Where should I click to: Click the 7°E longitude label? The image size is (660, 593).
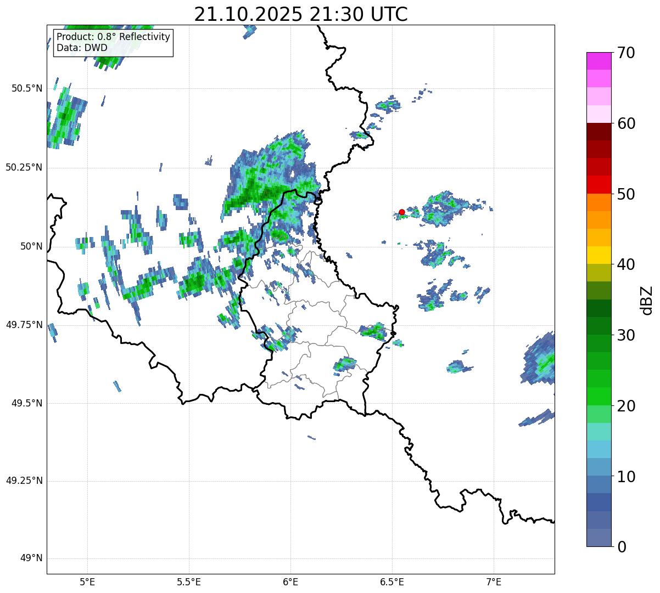[x=494, y=581]
